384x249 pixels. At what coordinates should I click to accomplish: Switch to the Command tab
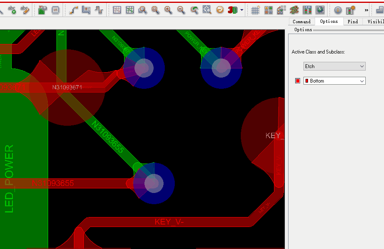pyautogui.click(x=302, y=22)
